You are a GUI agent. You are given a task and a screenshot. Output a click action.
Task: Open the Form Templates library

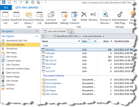click(x=53, y=83)
